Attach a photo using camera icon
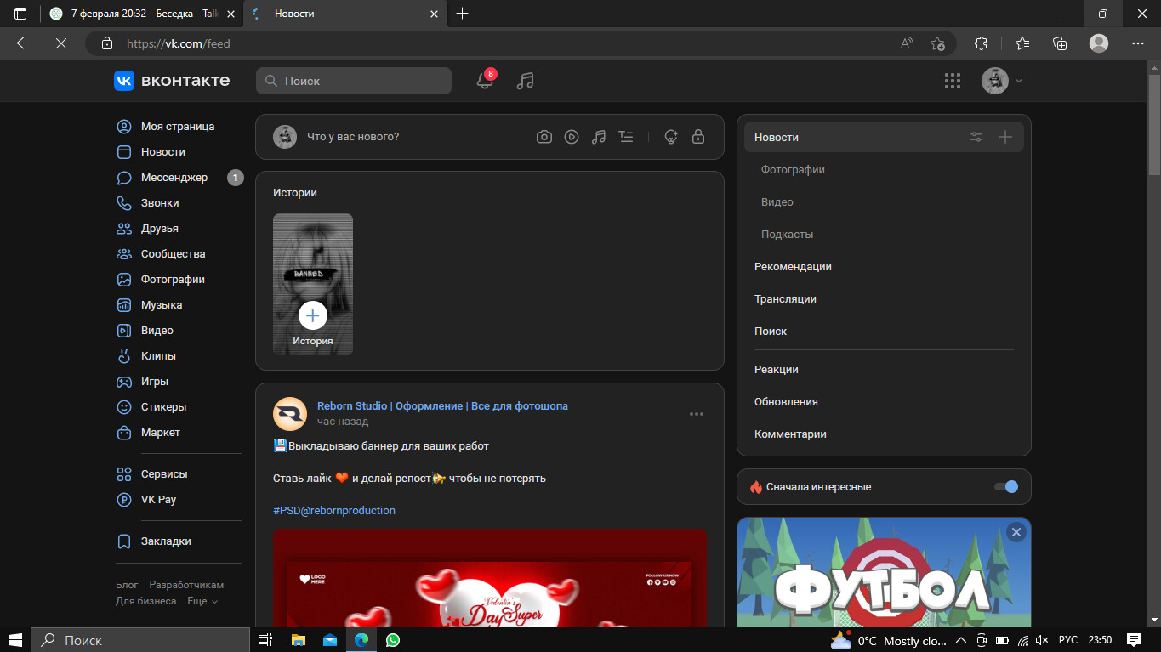Viewport: 1161px width, 652px height. coord(544,137)
